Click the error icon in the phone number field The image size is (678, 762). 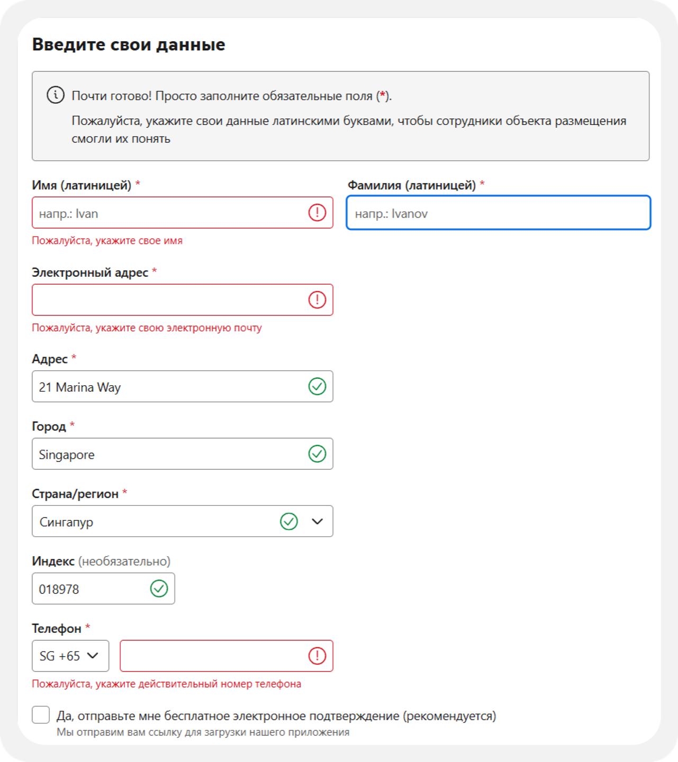[x=317, y=656]
